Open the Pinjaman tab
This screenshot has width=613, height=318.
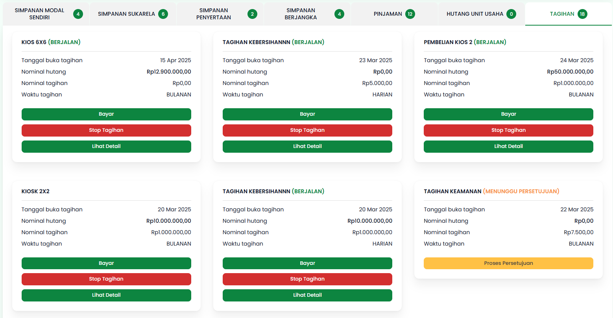click(x=394, y=14)
